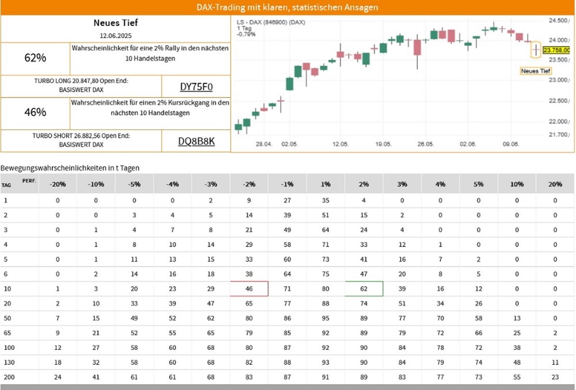Click the 02.05. date label on the chart axis

click(x=289, y=144)
